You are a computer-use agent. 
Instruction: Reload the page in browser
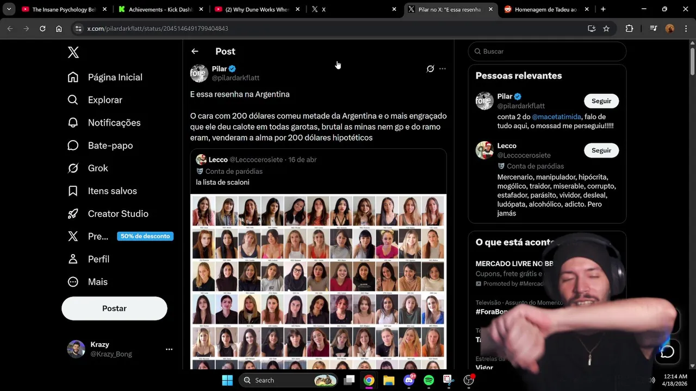coord(42,28)
